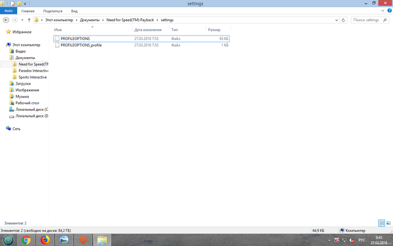
Task: Open the recent locations dropdown arrow
Action: pos(22,20)
